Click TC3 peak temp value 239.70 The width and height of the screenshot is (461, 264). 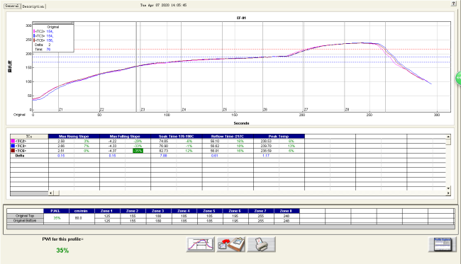[266, 146]
